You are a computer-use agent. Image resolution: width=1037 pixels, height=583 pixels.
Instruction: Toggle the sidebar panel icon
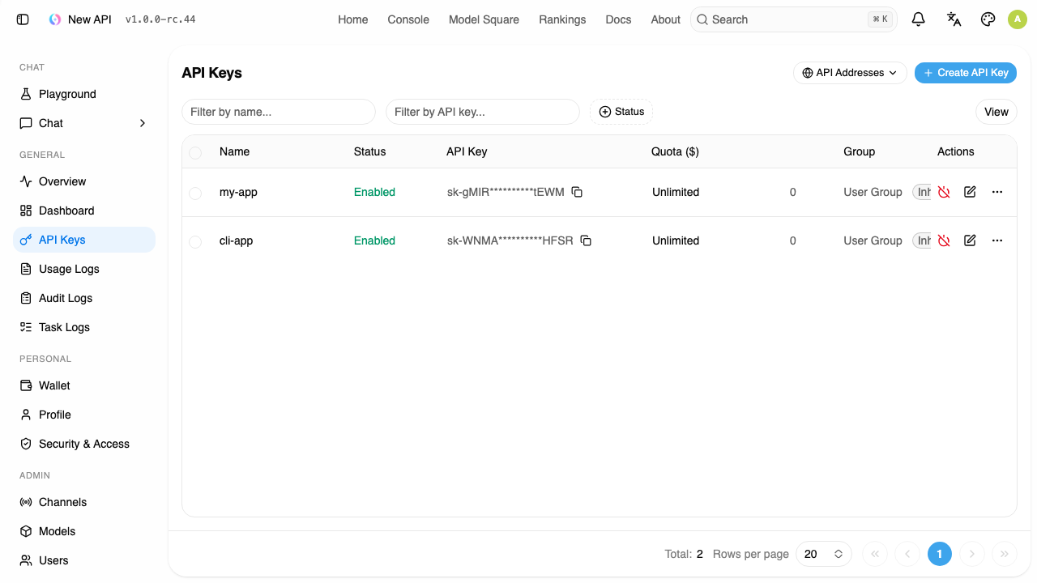tap(23, 19)
